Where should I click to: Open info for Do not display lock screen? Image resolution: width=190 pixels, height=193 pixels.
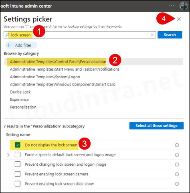177,145
